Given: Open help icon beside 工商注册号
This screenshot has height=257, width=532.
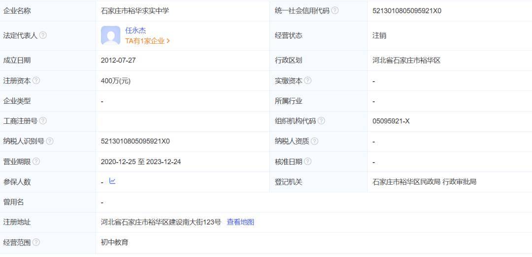Looking at the screenshot, I should point(43,121).
